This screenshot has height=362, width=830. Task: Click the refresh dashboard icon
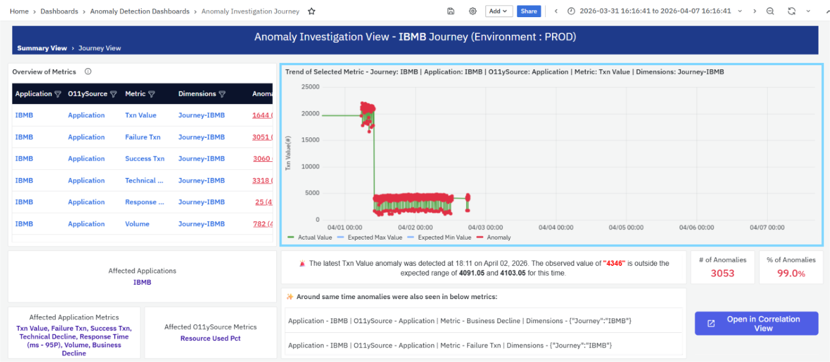click(x=792, y=11)
